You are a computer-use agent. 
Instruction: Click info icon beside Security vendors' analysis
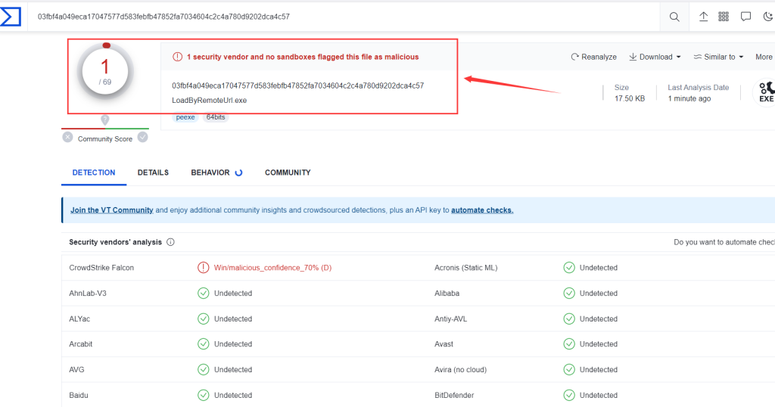click(x=170, y=242)
